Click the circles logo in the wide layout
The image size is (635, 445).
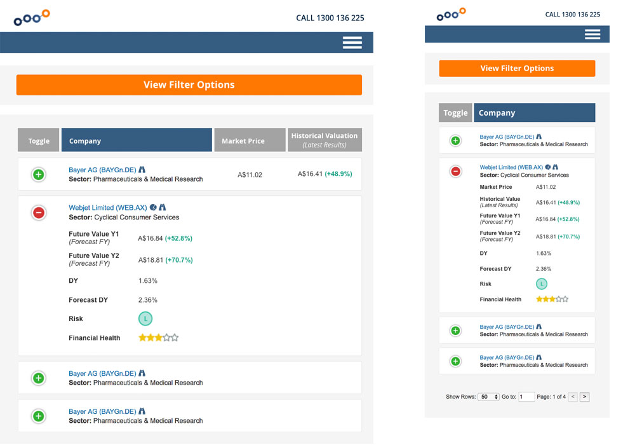32,17
